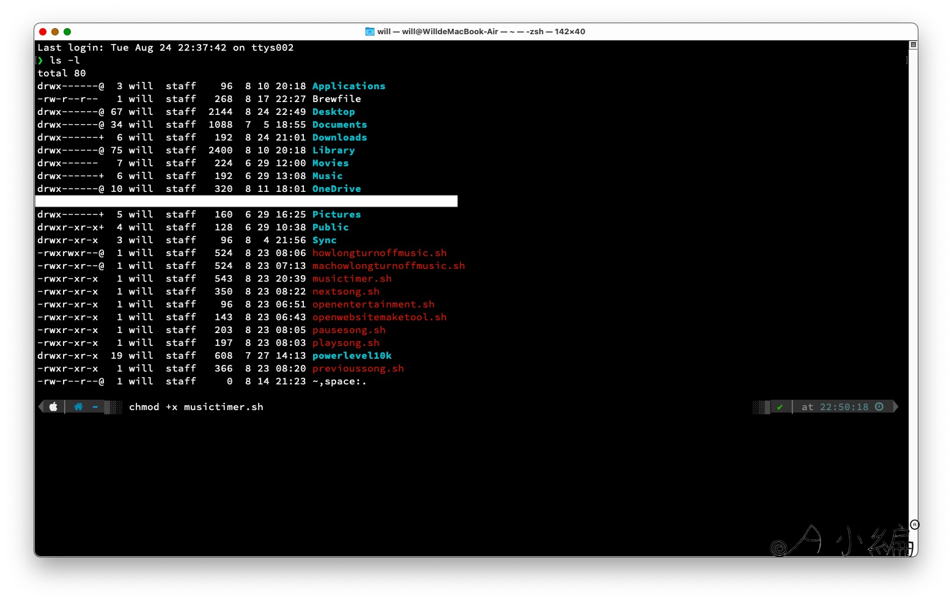The image size is (952, 602).
Task: Click the Apple logo prompt segment
Action: 53,407
